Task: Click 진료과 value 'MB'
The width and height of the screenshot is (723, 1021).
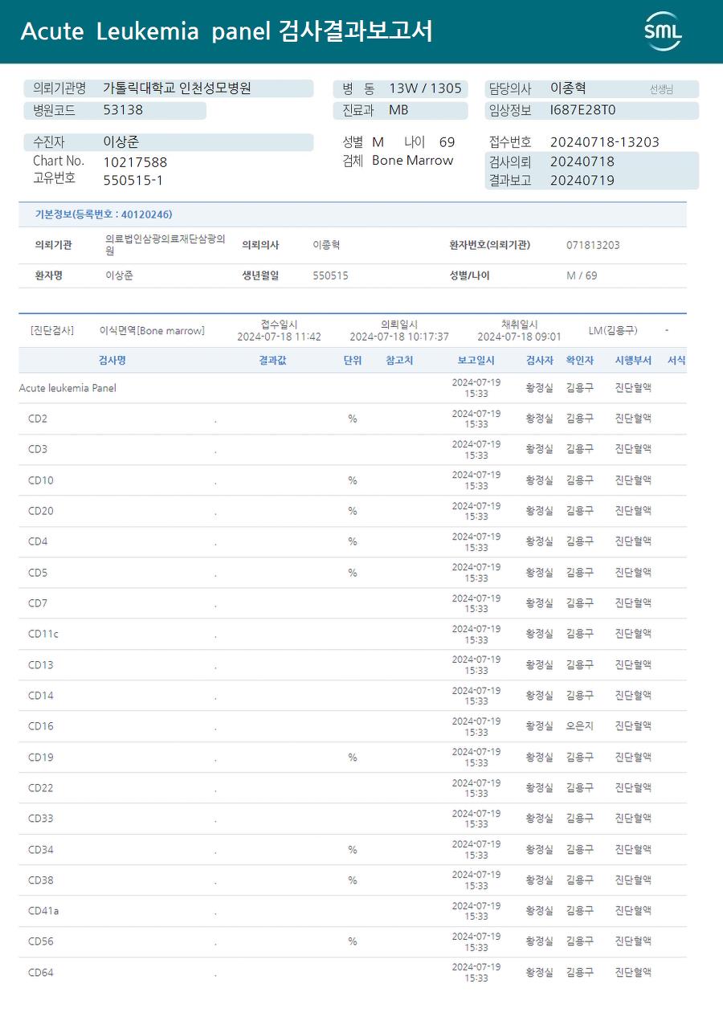Action: tap(398, 110)
